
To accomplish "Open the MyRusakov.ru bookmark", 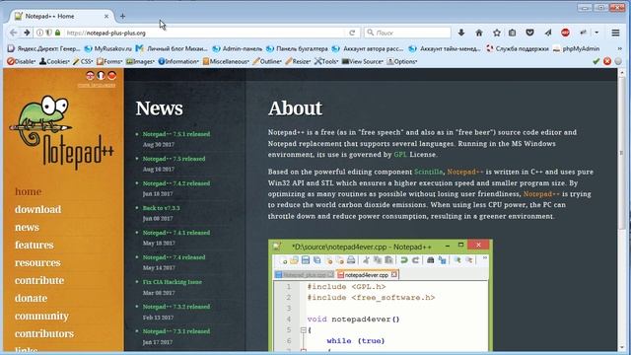I will [108, 48].
